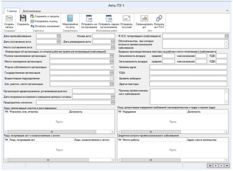This screenshot has width=233, height=171.
Task: Click Причины профессионального заболевания text area
Action: pyautogui.click(x=187, y=97)
